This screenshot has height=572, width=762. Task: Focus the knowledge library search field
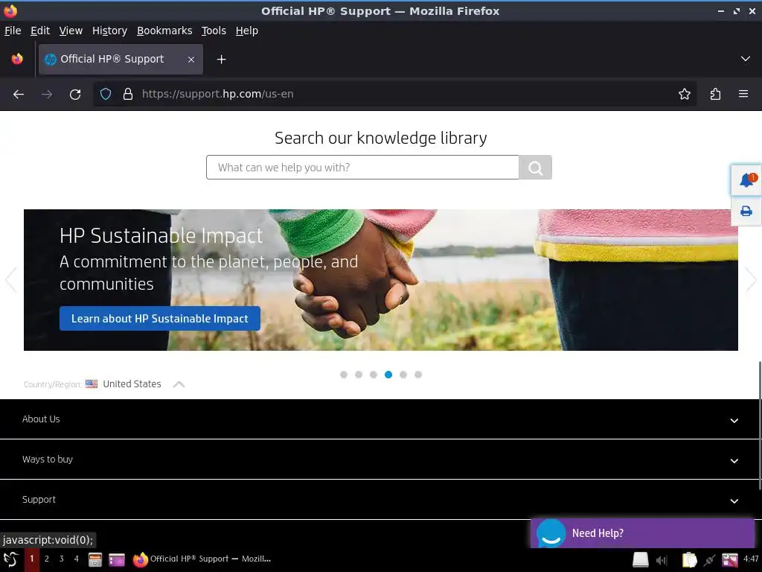(362, 168)
